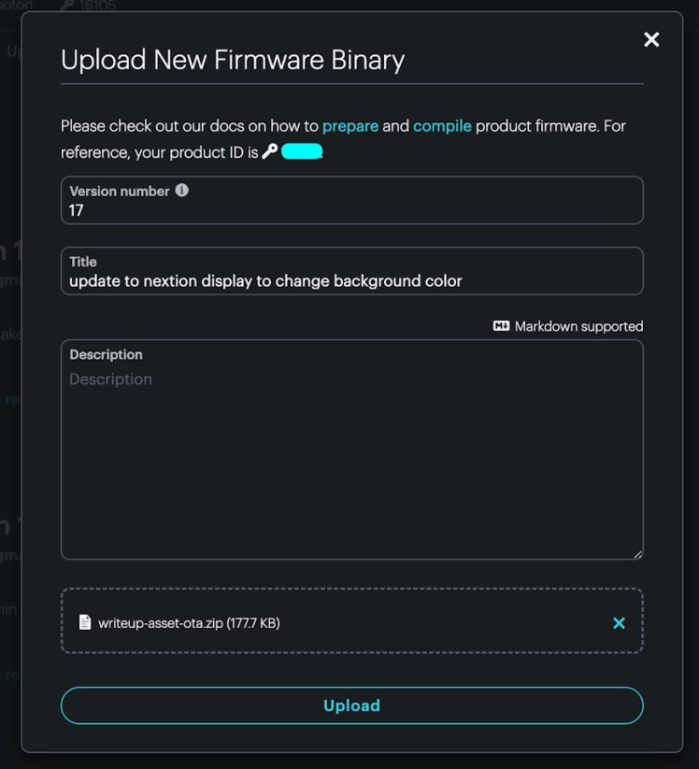Click the Upload button
The image size is (699, 769).
click(x=351, y=705)
